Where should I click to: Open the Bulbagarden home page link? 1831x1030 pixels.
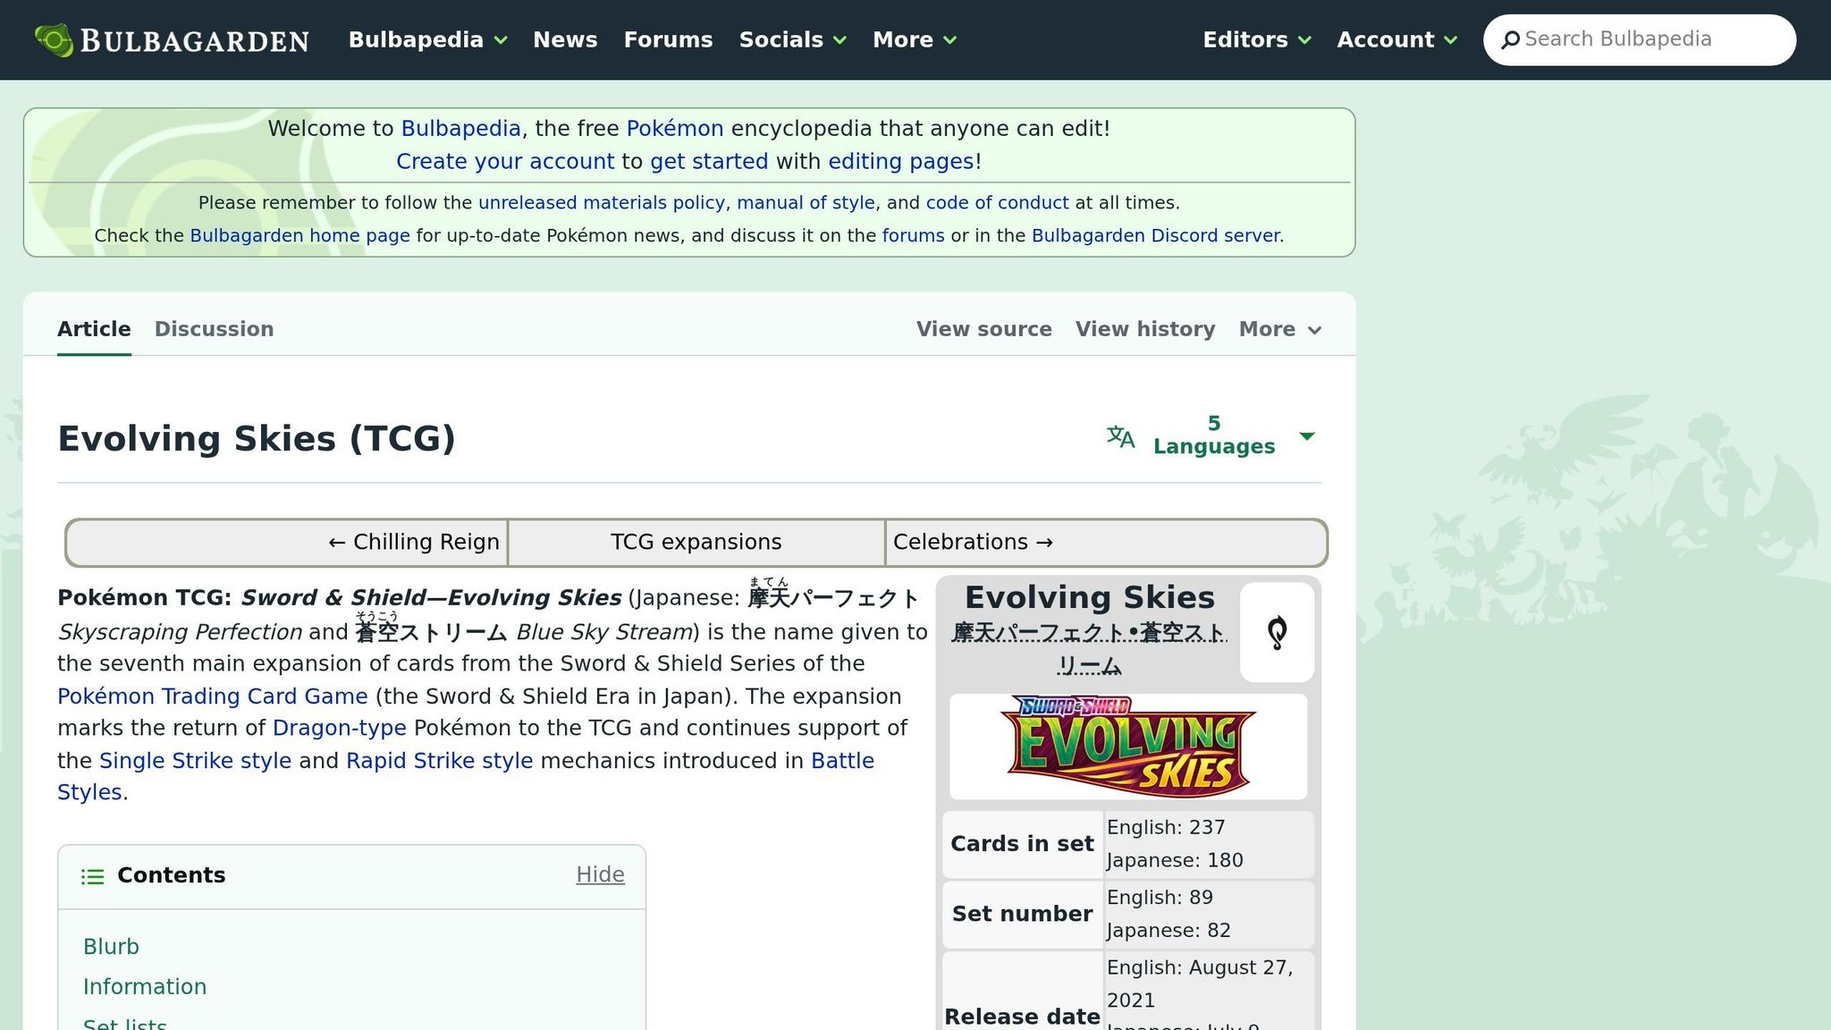click(300, 236)
